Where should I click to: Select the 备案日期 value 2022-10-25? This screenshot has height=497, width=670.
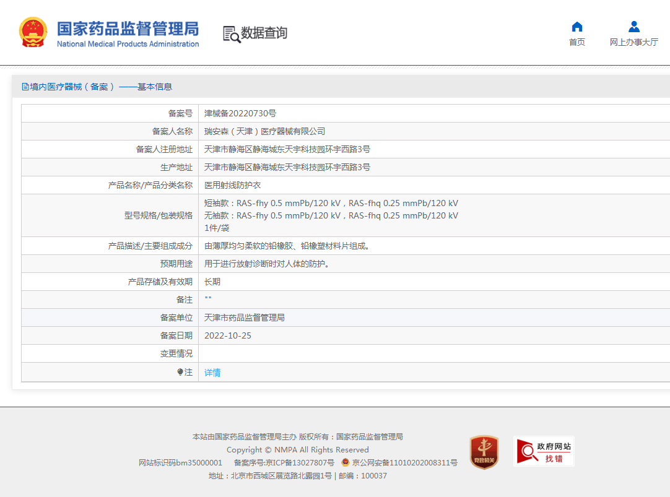[x=227, y=335]
